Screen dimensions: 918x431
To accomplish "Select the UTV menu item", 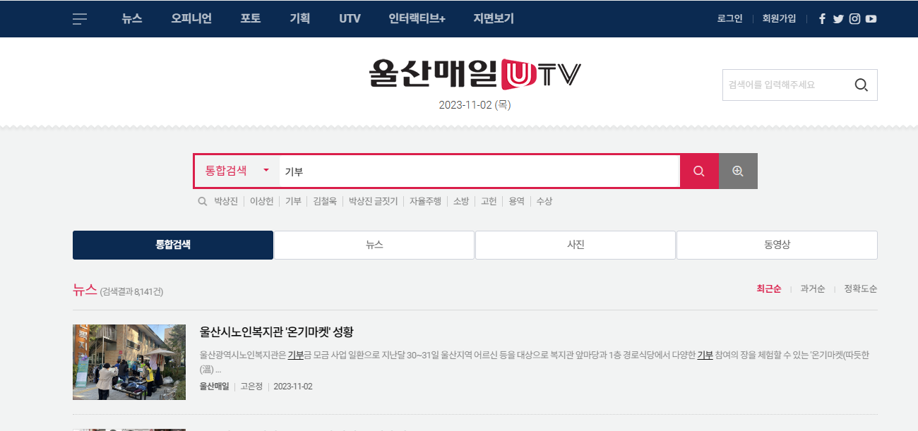I will tap(350, 19).
